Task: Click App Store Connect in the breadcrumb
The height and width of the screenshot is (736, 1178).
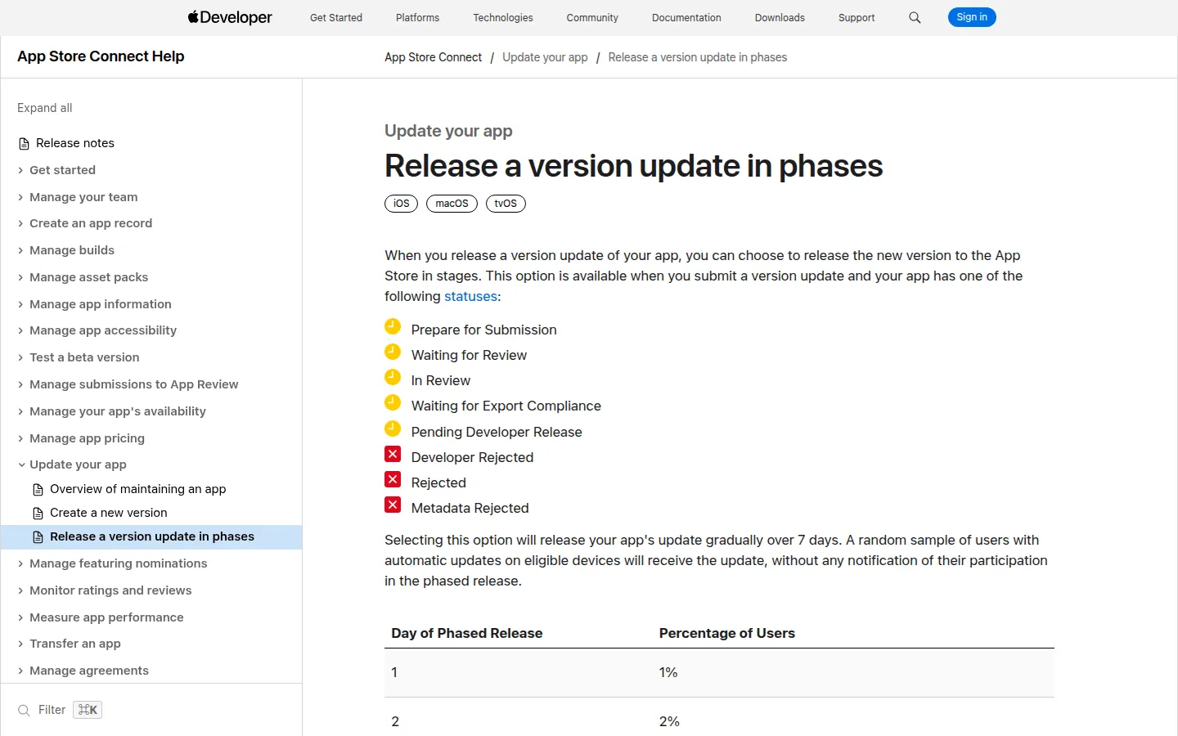Action: [434, 57]
